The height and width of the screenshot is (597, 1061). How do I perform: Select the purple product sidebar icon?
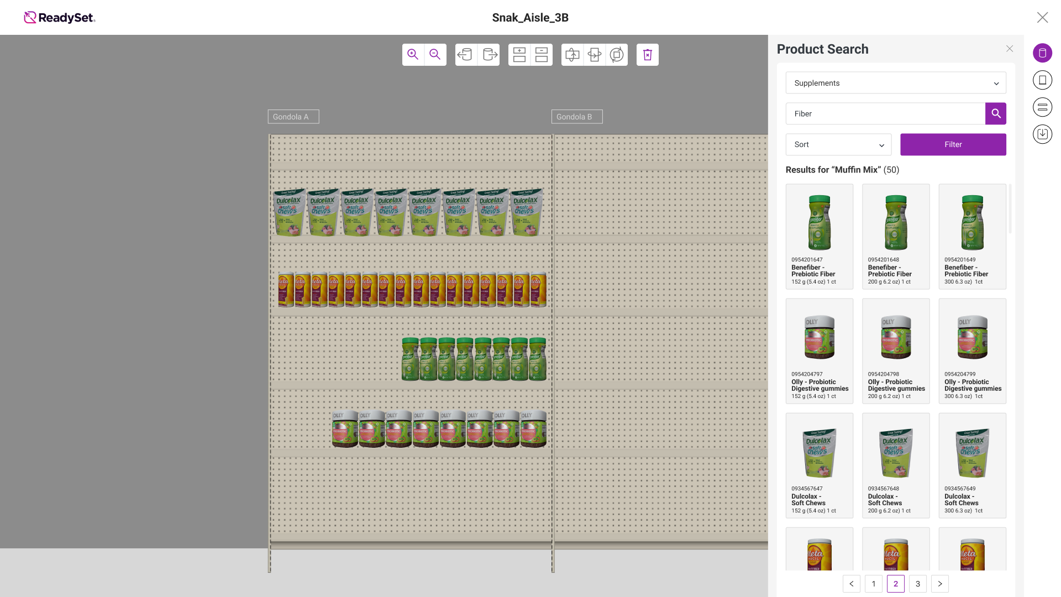coord(1042,53)
